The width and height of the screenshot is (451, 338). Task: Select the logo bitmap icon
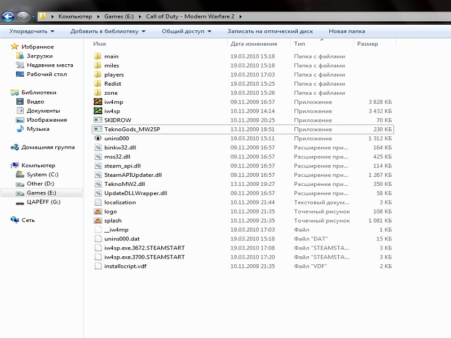[x=98, y=212]
